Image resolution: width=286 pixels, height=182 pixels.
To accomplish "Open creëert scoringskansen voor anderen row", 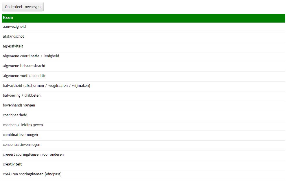I will click(x=33, y=155).
